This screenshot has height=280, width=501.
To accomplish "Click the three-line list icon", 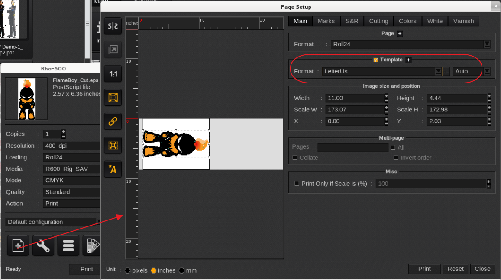I will tap(68, 246).
